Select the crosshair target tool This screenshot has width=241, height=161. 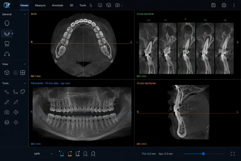click(16, 112)
